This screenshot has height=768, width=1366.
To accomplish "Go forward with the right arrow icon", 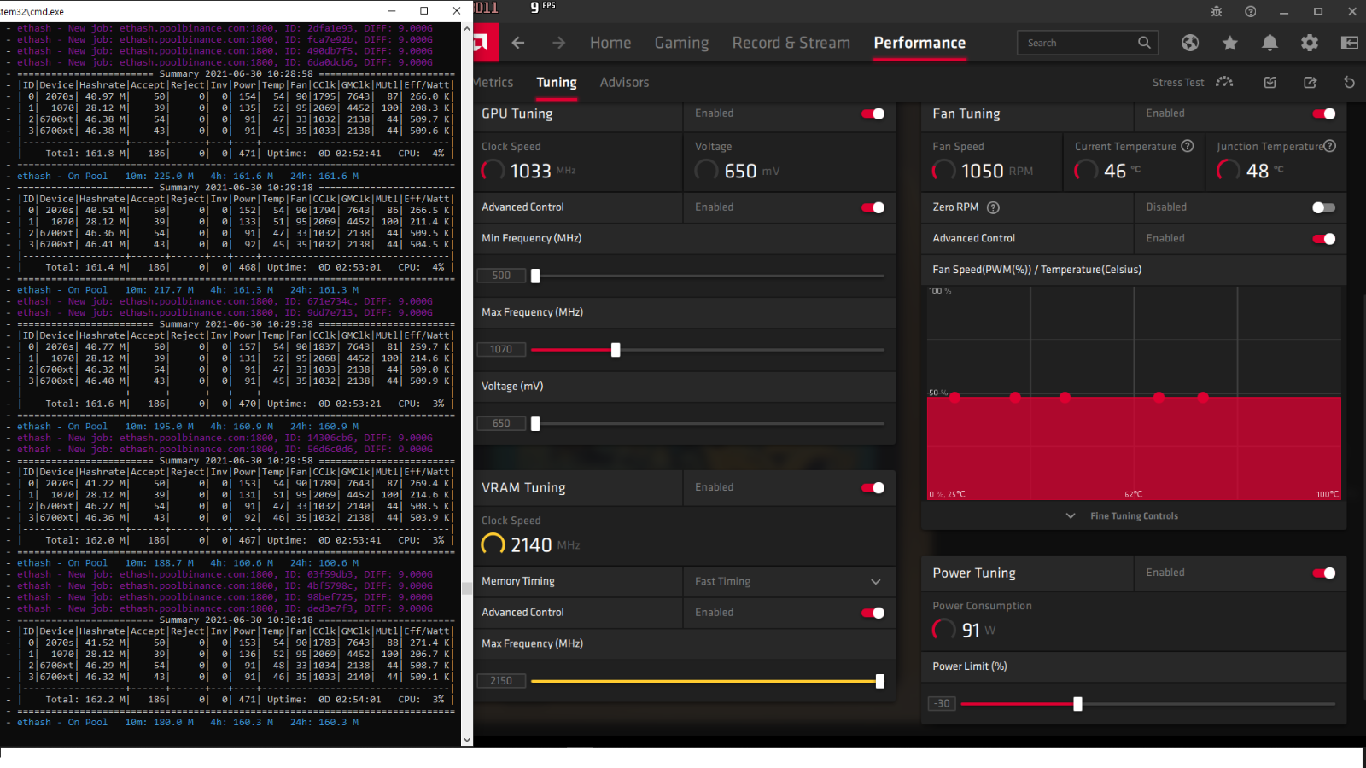I will pyautogui.click(x=558, y=43).
